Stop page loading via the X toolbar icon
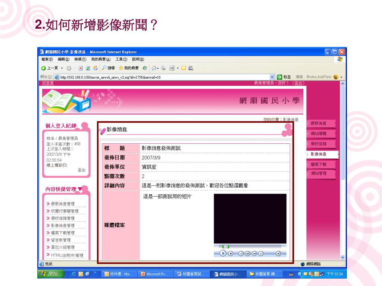Image resolution: width=382 pixels, height=286 pixels. (x=81, y=69)
